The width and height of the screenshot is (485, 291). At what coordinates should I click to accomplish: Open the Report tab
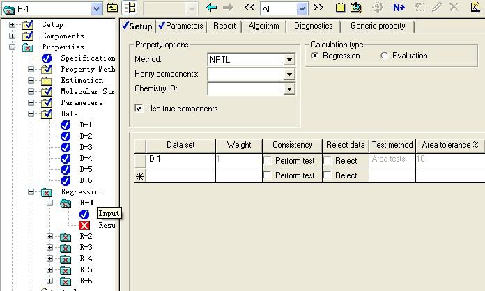click(224, 26)
